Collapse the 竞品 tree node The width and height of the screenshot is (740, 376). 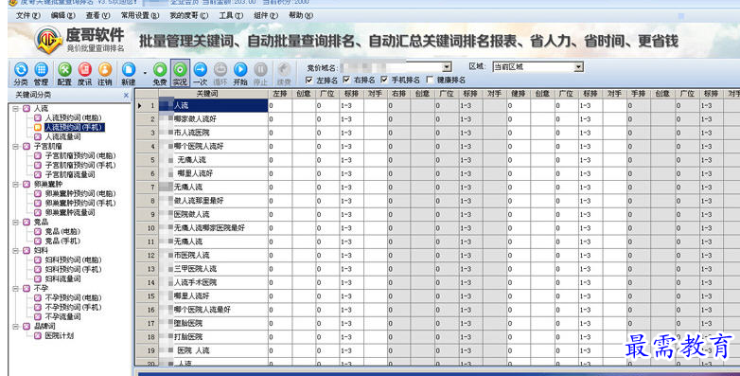[15, 222]
